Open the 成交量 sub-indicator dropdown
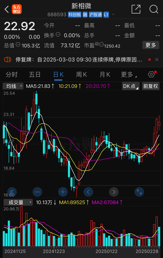This screenshot has width=163, height=258. click(x=18, y=202)
